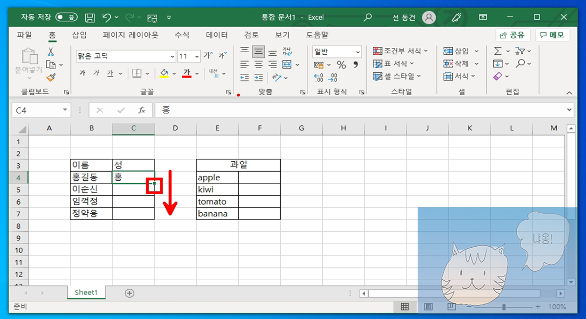This screenshot has width=586, height=319.
Task: Open the number format dropdown 일반
Action: (x=358, y=52)
